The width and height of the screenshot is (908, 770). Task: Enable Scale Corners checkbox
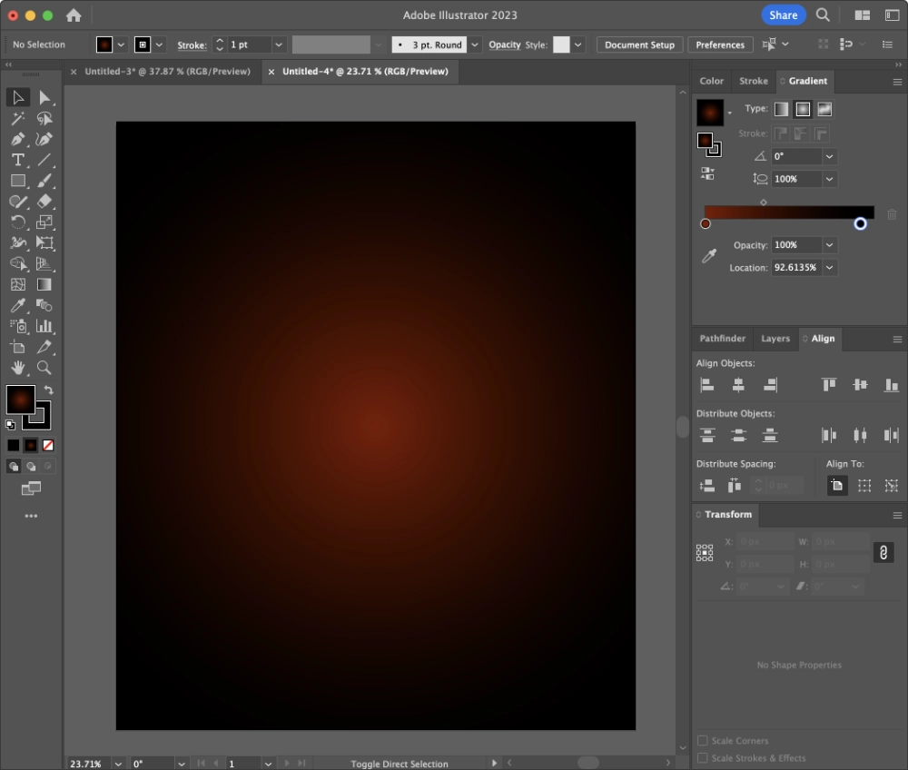[703, 741]
